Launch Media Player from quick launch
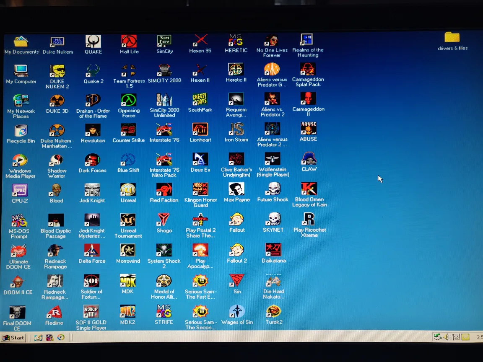 [61, 337]
